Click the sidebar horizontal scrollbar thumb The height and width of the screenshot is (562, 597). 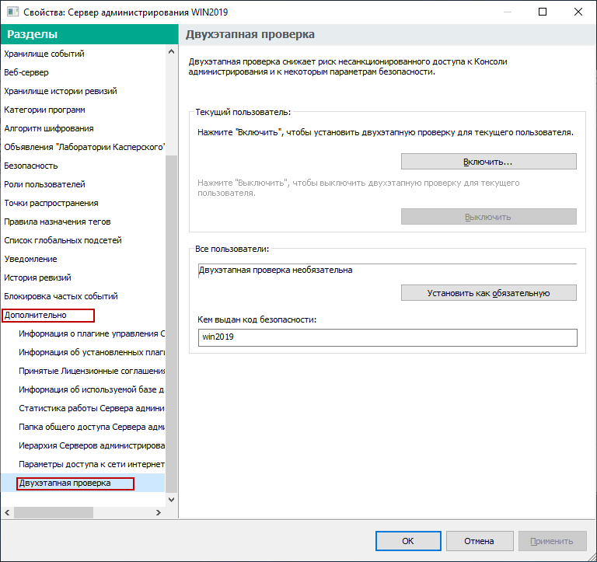click(54, 512)
